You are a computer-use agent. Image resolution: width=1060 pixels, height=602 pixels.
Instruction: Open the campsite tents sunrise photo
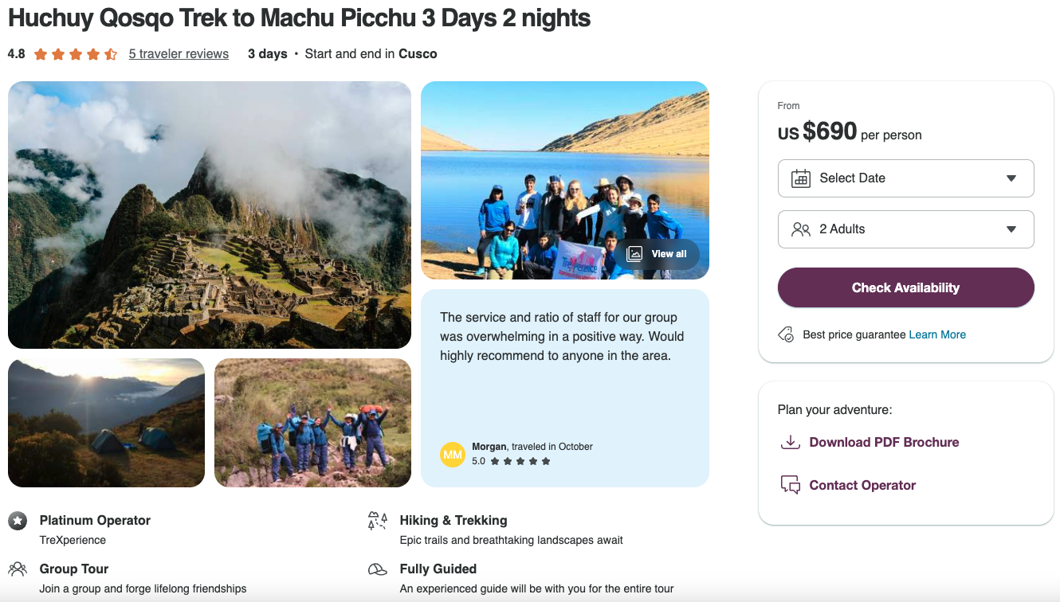click(x=106, y=423)
